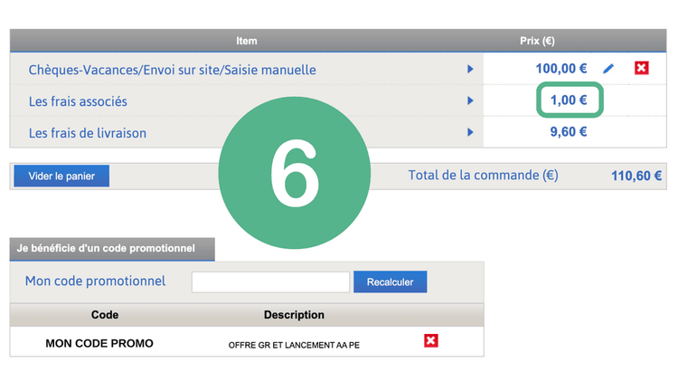
Task: Expand the Les frais associés arrow
Action: (470, 100)
